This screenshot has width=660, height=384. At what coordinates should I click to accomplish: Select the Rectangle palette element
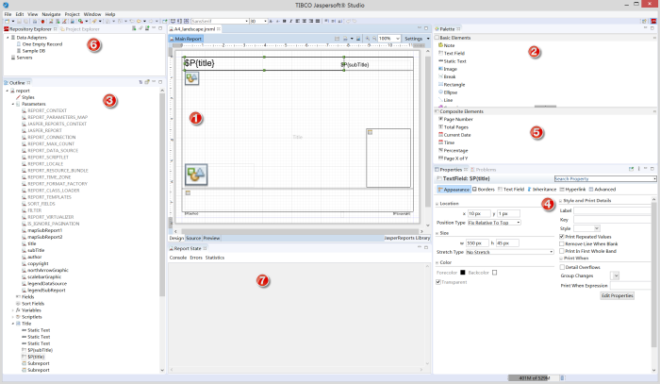454,84
